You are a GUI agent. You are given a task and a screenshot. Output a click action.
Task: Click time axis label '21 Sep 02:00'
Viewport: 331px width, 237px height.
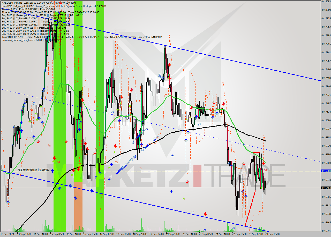(206, 234)
